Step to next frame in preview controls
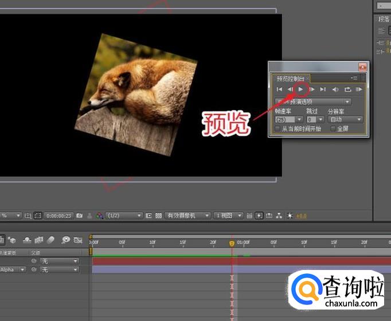This screenshot has height=321, width=391. click(312, 89)
